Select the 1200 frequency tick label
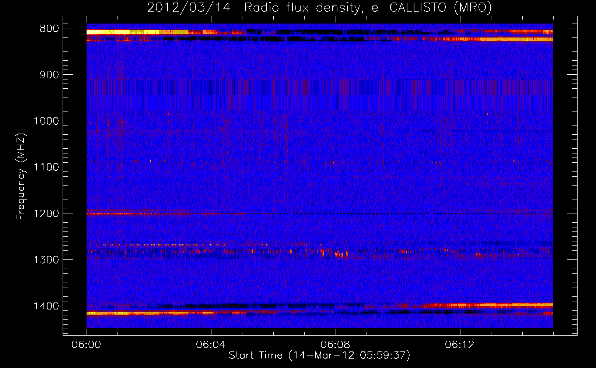 coord(46,214)
